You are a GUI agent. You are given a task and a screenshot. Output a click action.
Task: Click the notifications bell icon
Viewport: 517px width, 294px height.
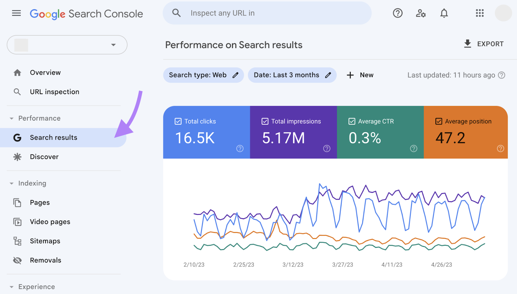444,13
